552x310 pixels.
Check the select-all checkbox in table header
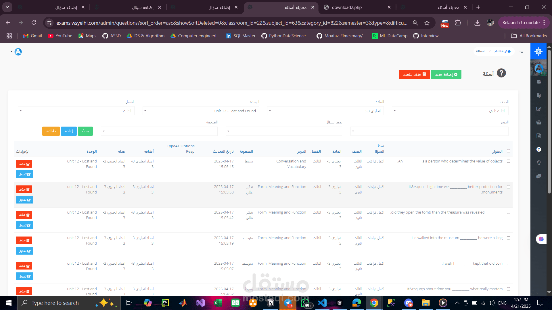(508, 151)
